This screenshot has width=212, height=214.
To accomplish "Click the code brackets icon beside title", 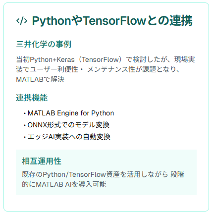I will coord(22,21).
